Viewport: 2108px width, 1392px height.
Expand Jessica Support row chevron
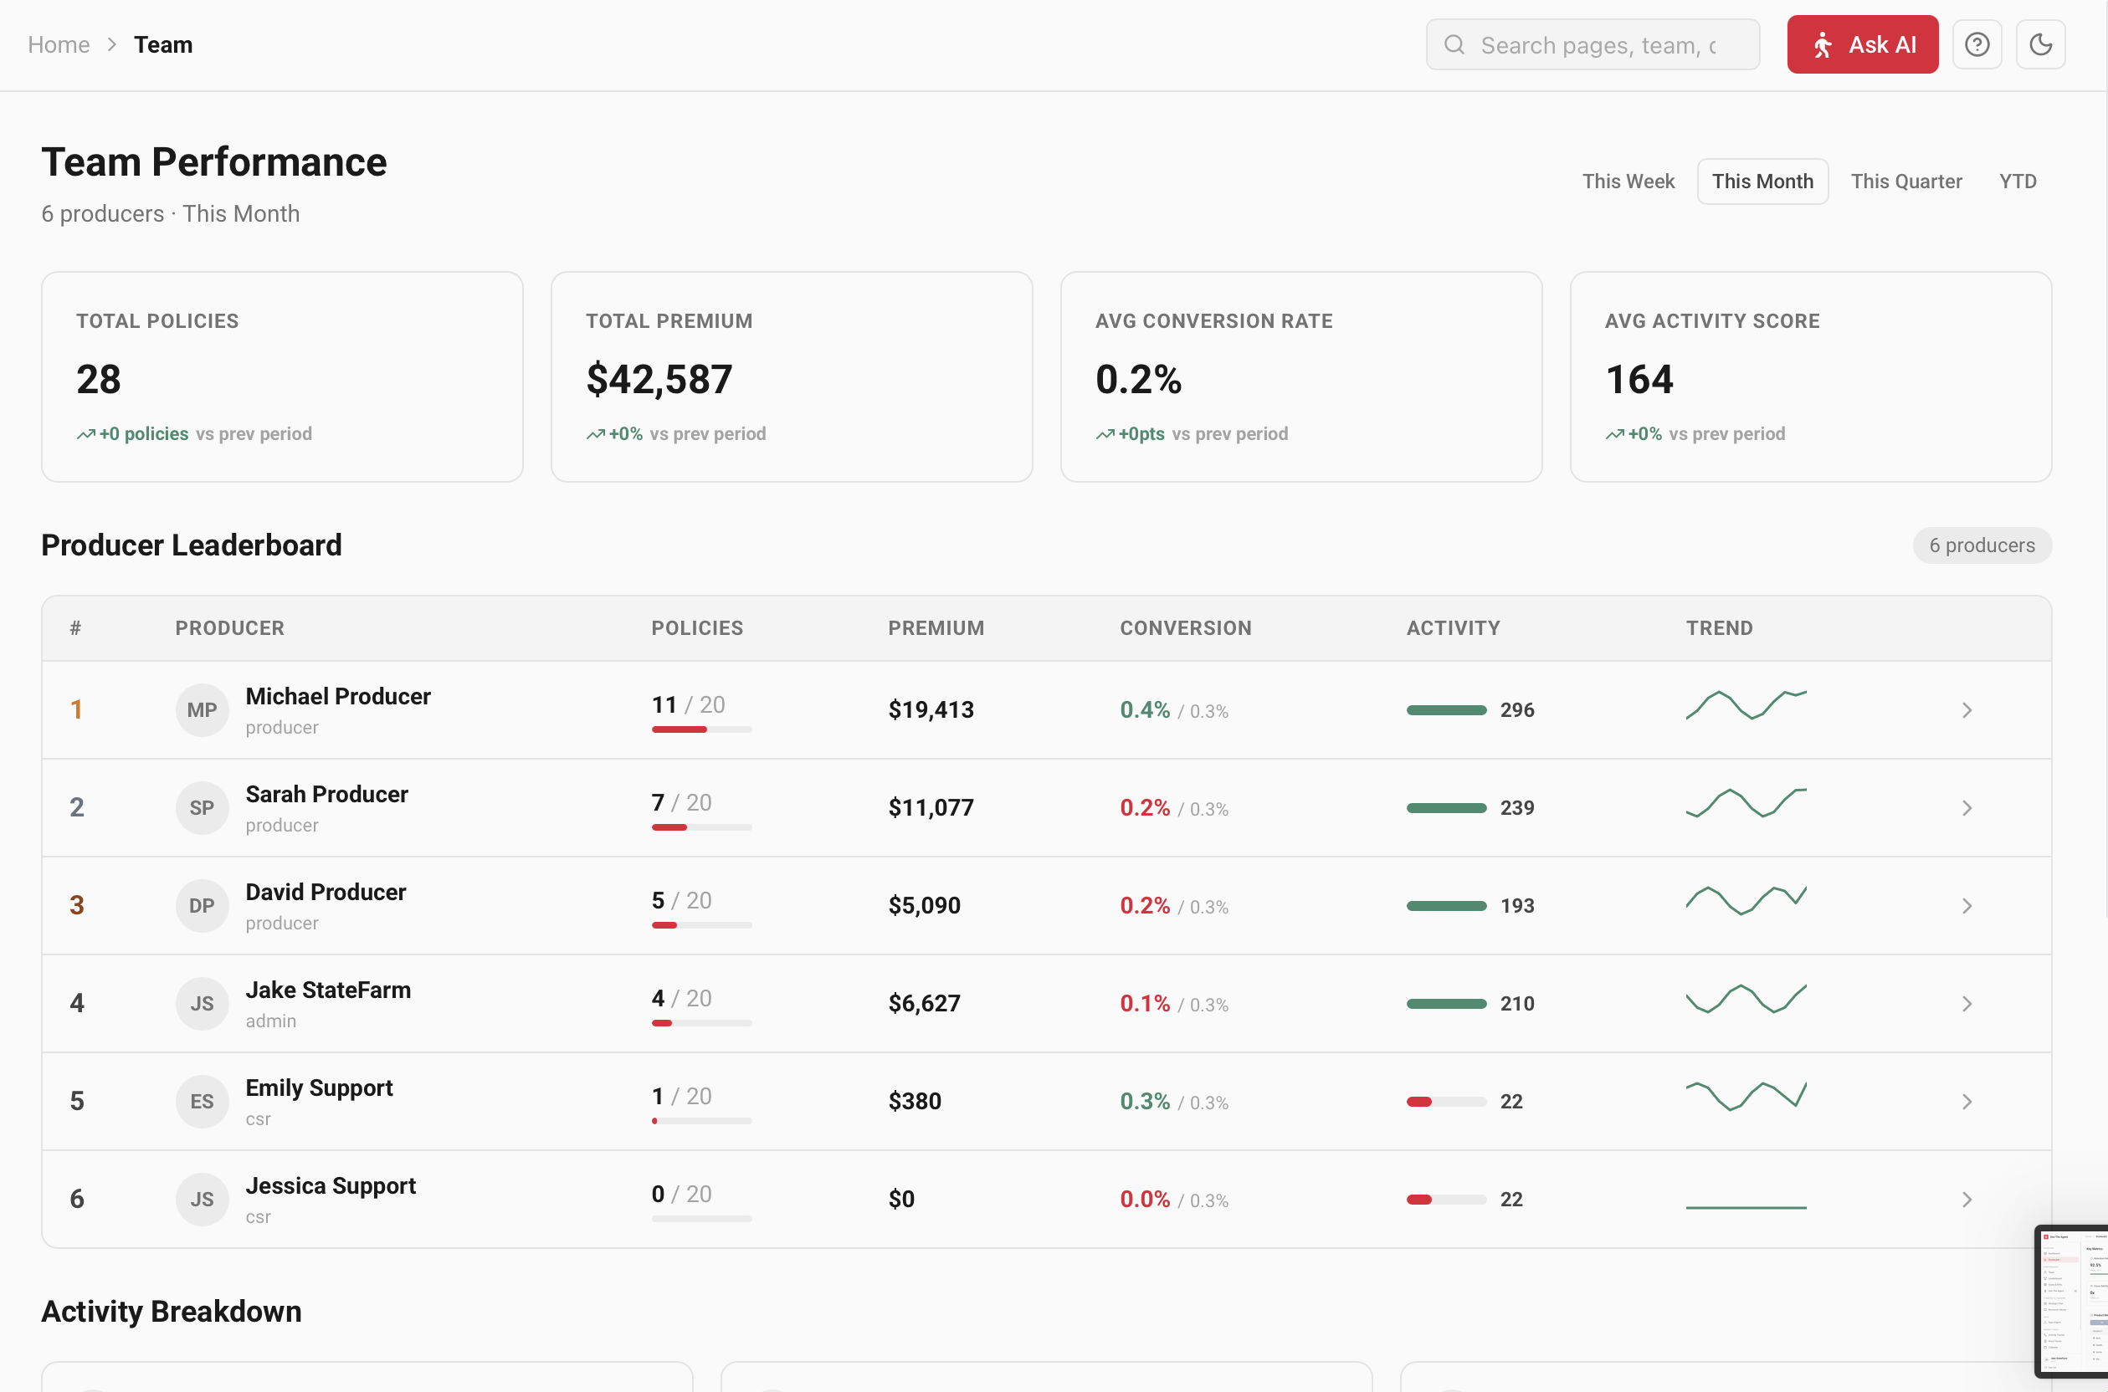pyautogui.click(x=1967, y=1200)
